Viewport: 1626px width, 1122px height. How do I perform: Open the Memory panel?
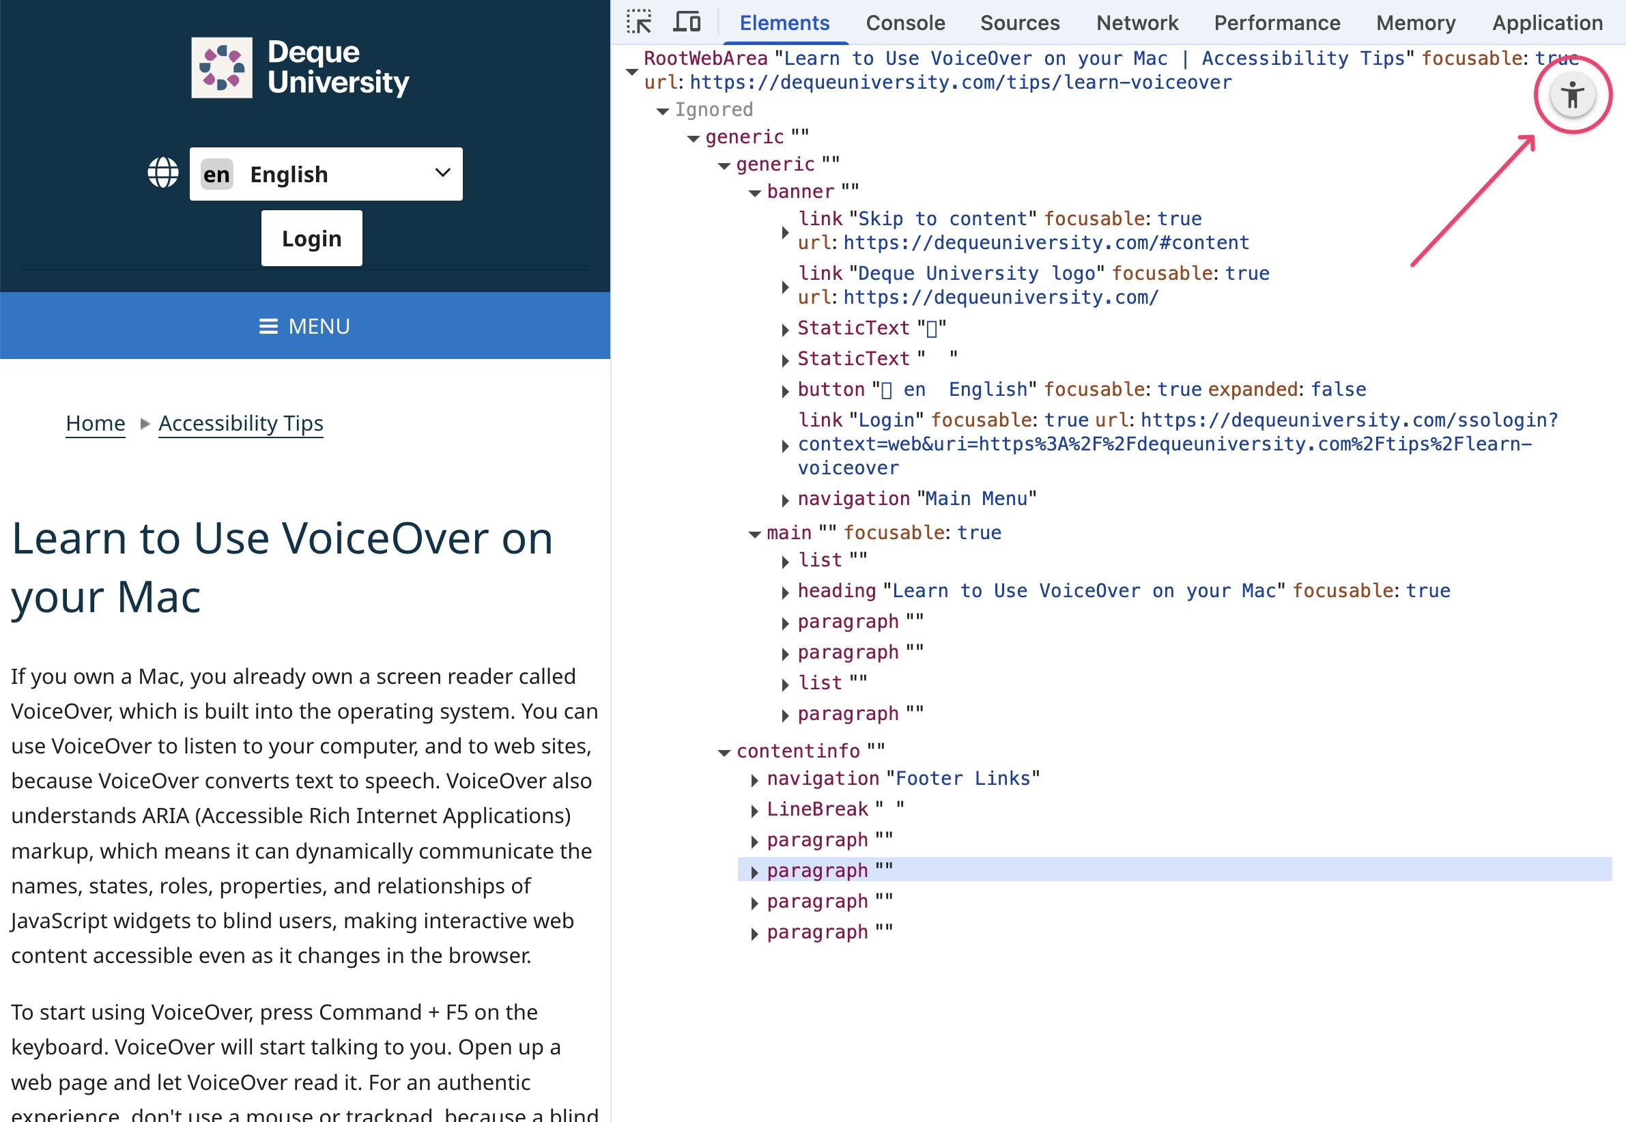[x=1416, y=22]
